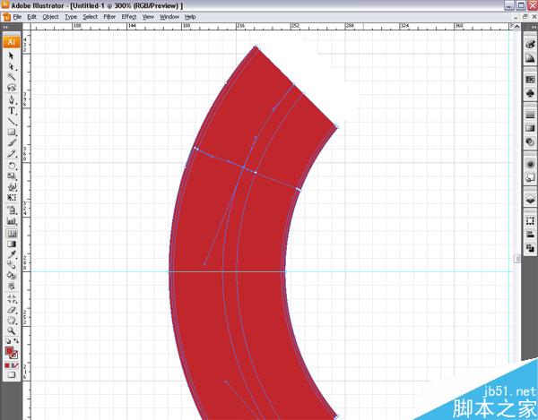Open the Color panel icon
538x420 pixels.
tap(530, 45)
